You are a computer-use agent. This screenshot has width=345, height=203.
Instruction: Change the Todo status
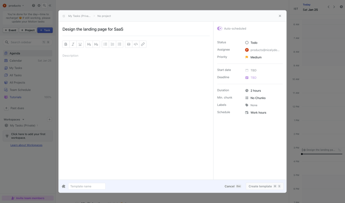251,42
